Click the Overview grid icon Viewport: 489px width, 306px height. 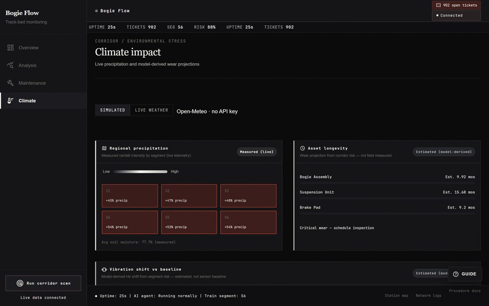tap(10, 47)
